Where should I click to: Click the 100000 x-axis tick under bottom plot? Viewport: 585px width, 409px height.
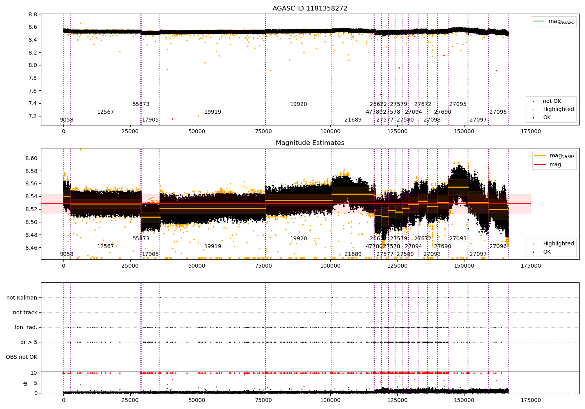tap(330, 400)
